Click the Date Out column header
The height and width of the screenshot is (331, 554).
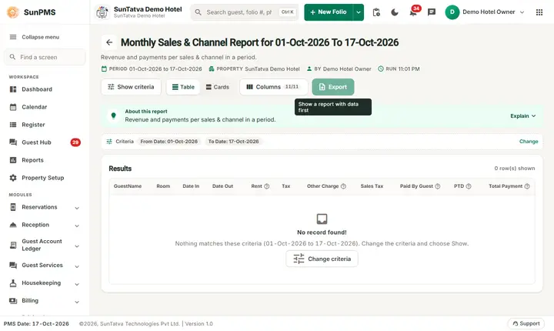(222, 186)
